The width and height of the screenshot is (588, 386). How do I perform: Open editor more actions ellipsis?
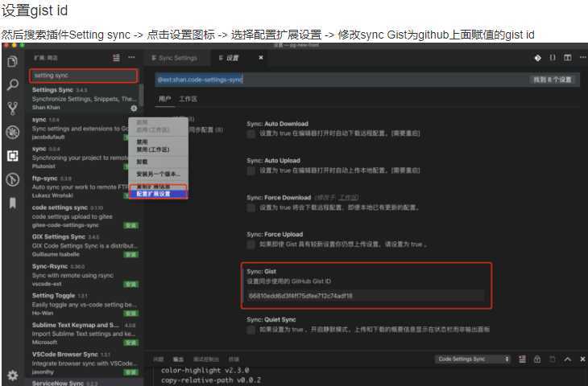pyautogui.click(x=582, y=57)
